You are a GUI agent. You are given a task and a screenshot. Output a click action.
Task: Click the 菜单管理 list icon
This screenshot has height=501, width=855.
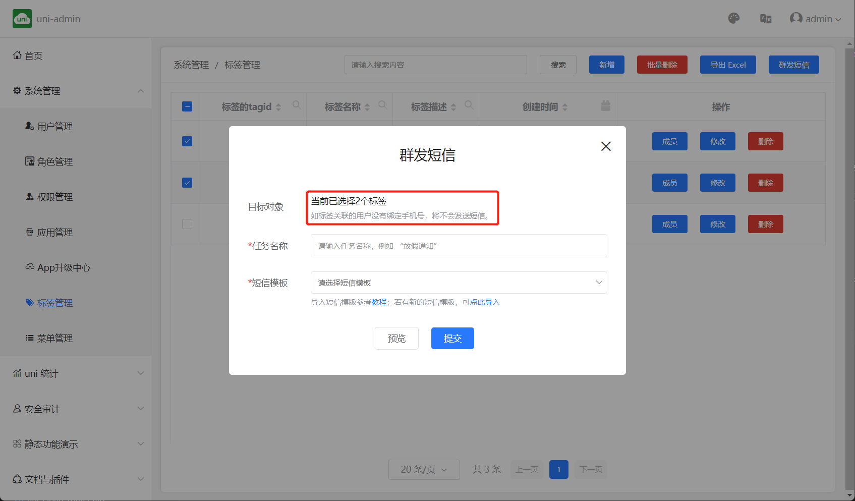[x=30, y=338]
